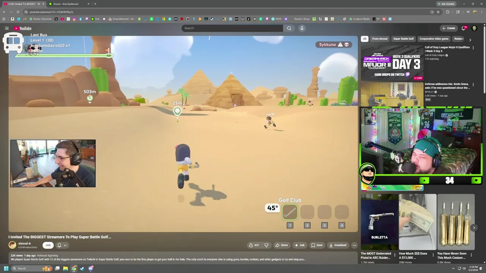Click the browser address bar URL

point(51,12)
